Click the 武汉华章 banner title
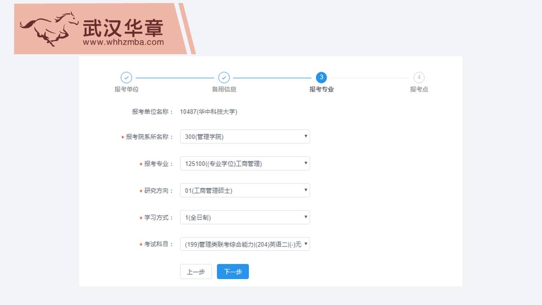 click(x=123, y=28)
